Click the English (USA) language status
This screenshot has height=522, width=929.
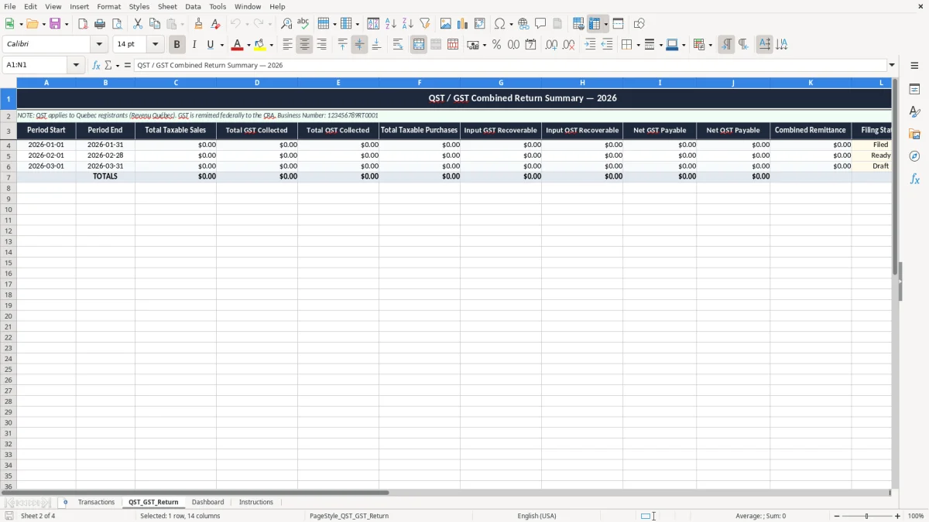(536, 516)
